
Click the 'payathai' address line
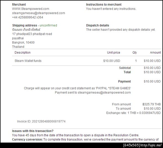tap(18, 38)
